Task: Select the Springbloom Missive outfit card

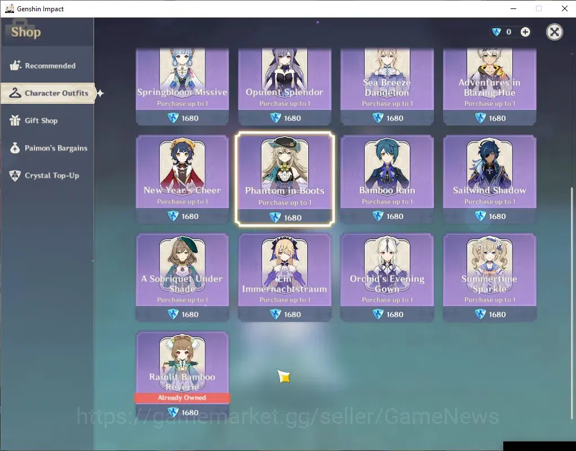Action: 182,87
